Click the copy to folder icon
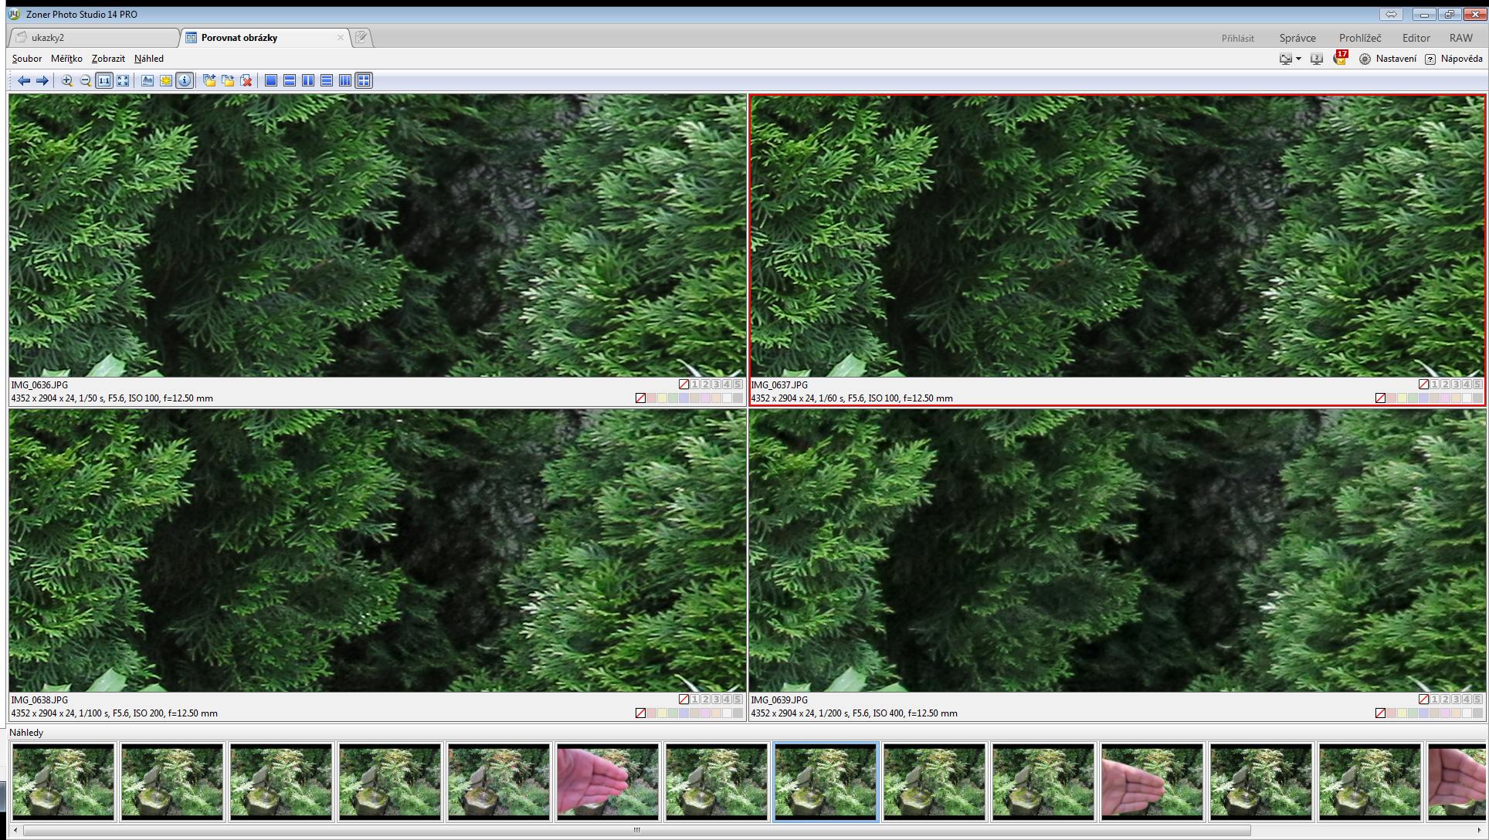Image resolution: width=1489 pixels, height=840 pixels. 209,80
